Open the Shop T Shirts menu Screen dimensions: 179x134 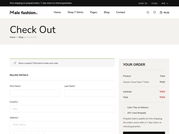[75, 12]
